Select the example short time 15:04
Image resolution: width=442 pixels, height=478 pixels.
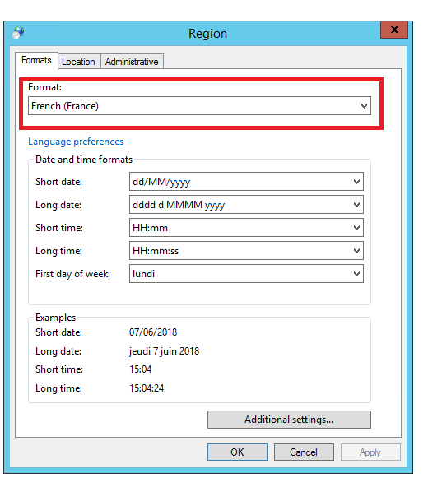point(140,369)
